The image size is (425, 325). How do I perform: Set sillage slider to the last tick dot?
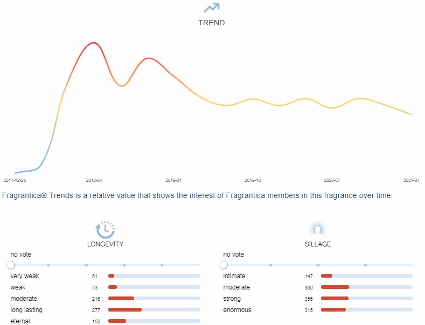[x=365, y=265]
